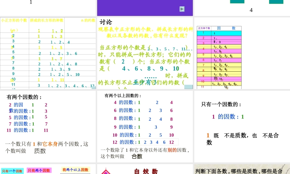Viewport: 290px width, 174px height.
Task: Click the 9 的因数 row
Action: point(143,127)
